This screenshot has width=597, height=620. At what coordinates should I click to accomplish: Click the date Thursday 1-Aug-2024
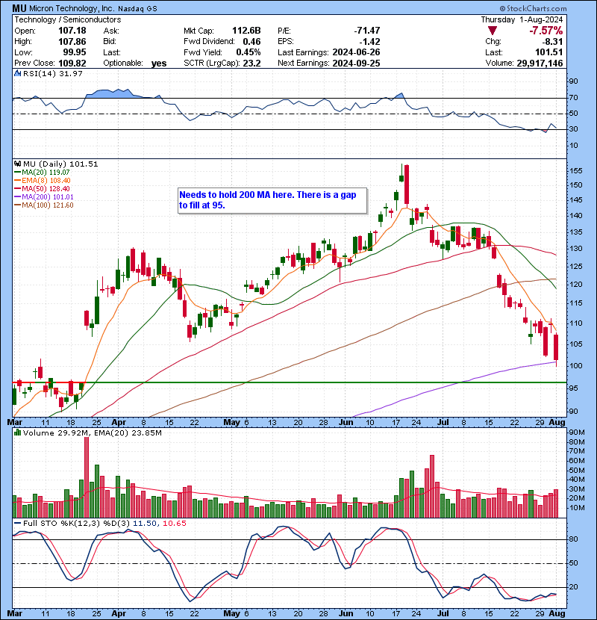[x=522, y=19]
